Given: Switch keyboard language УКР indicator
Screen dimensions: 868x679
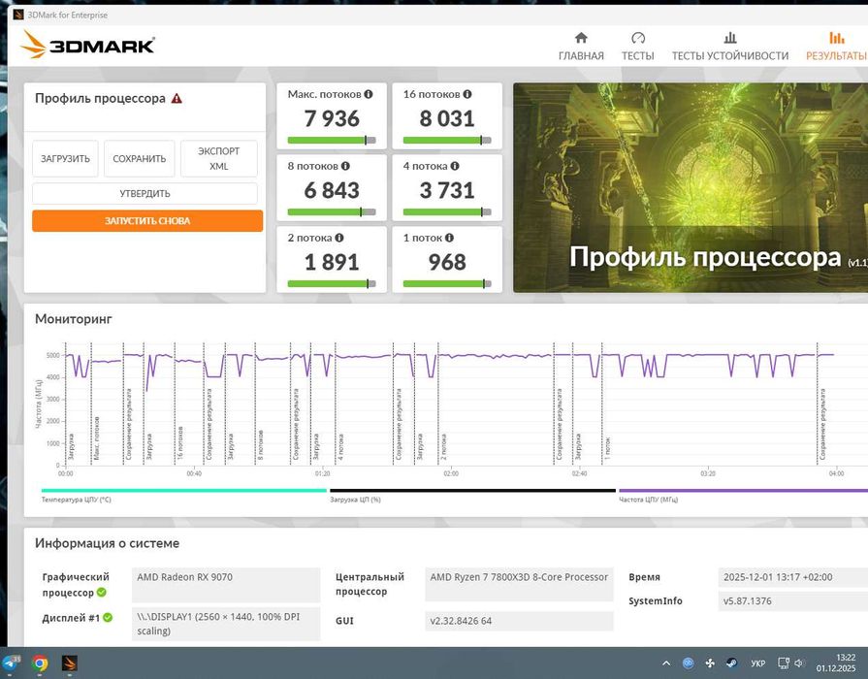Looking at the screenshot, I should coord(757,663).
